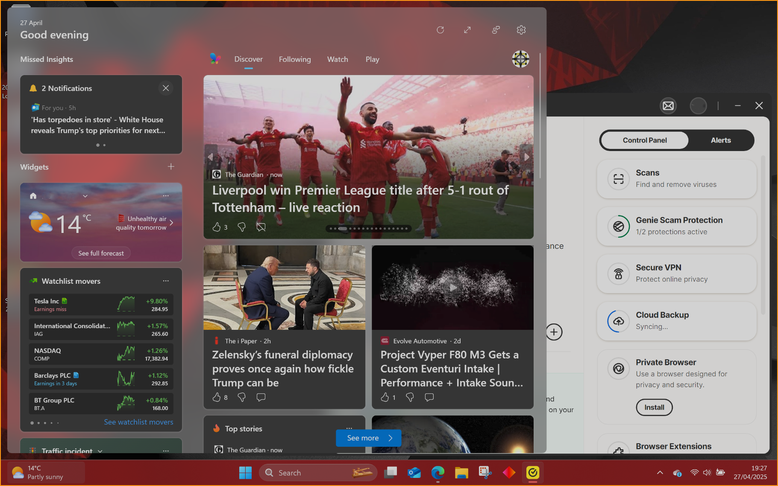778x486 pixels.
Task: Click See full forecast button
Action: 101,253
